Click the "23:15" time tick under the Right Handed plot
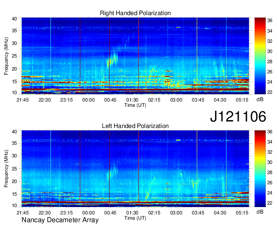This screenshot has height=225, width=277. coord(66,100)
